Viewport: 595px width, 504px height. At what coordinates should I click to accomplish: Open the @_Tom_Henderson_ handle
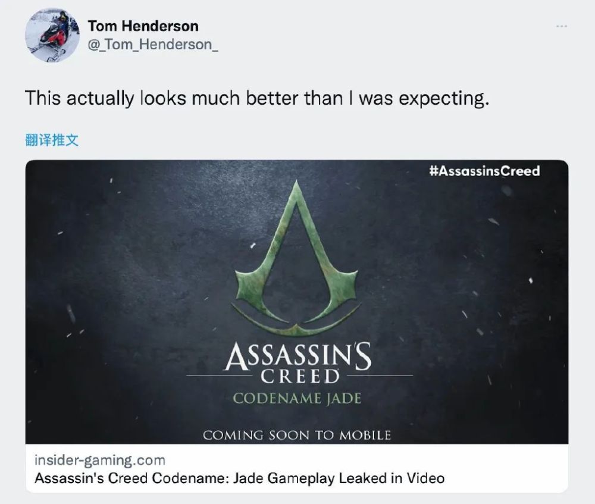(x=153, y=45)
